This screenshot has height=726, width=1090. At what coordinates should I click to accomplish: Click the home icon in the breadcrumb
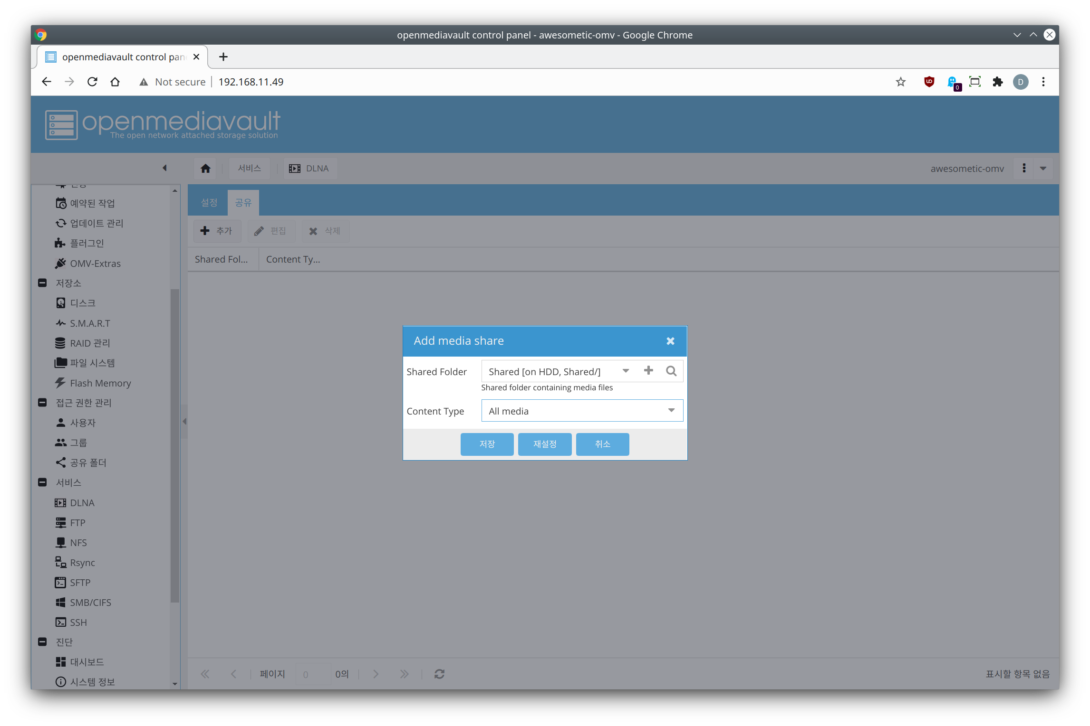click(x=205, y=169)
